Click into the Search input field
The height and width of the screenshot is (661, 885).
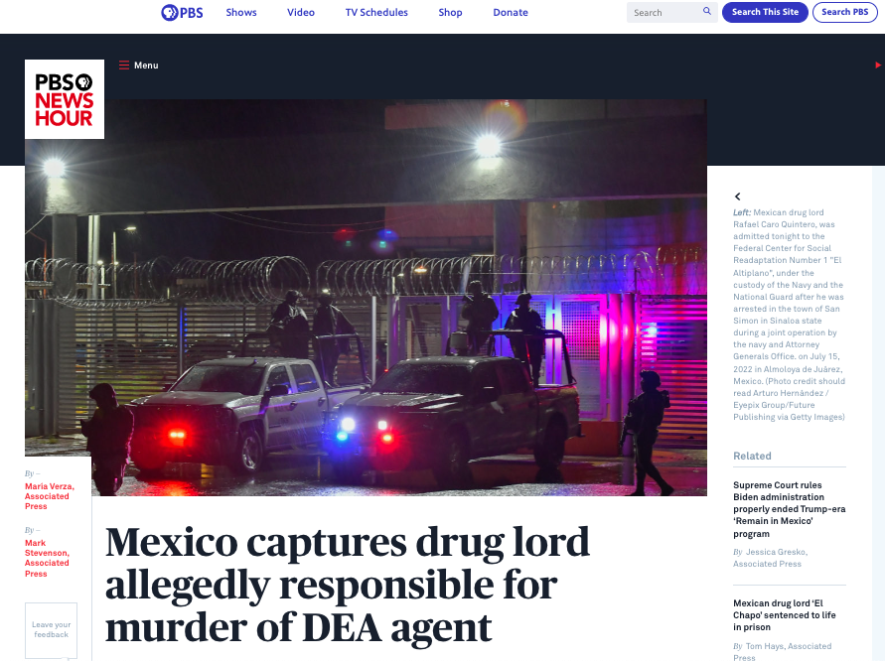coord(664,13)
